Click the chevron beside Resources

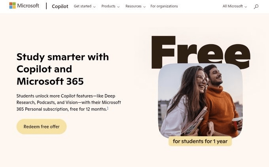(144, 7)
